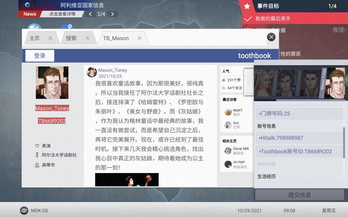Click the heart icon next to 表演

37,146
